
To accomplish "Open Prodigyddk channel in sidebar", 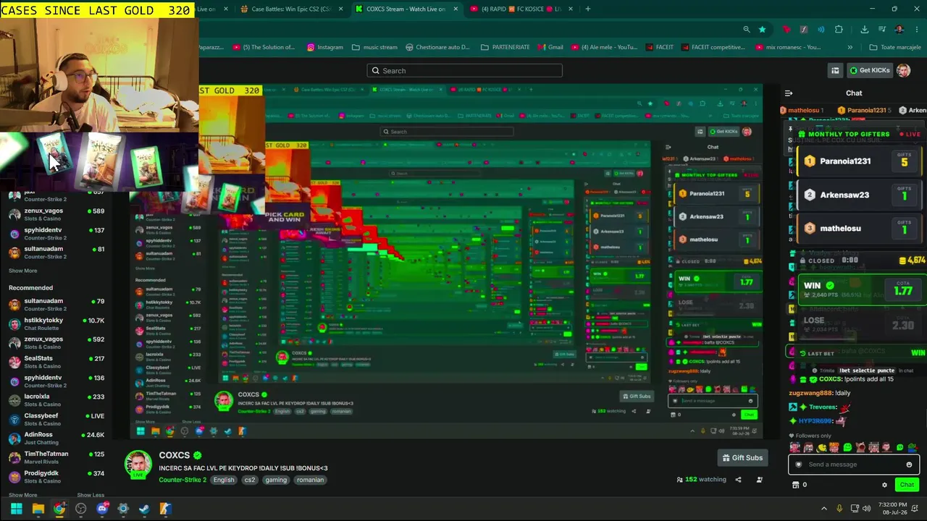I will tap(56, 477).
